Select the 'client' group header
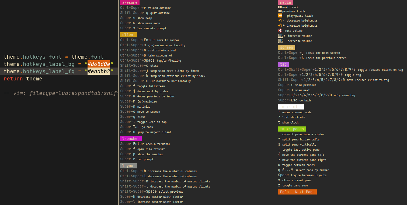This screenshot has height=205, width=407. coord(129,35)
